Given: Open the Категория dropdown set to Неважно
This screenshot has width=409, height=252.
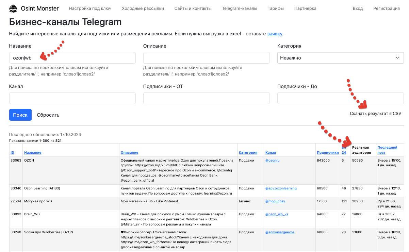Looking at the screenshot, I should [x=340, y=57].
